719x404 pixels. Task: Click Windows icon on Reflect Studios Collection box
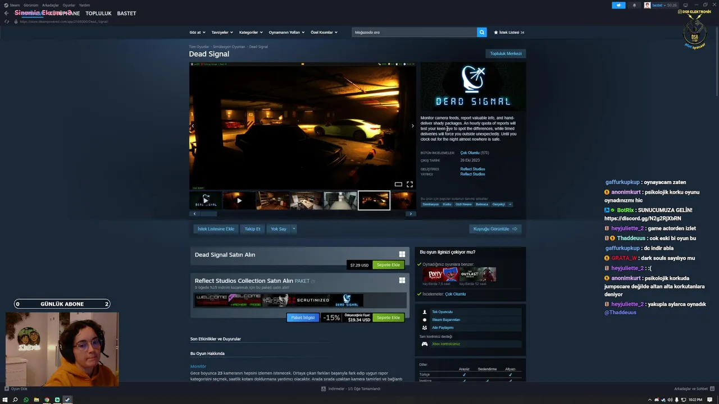click(x=402, y=280)
